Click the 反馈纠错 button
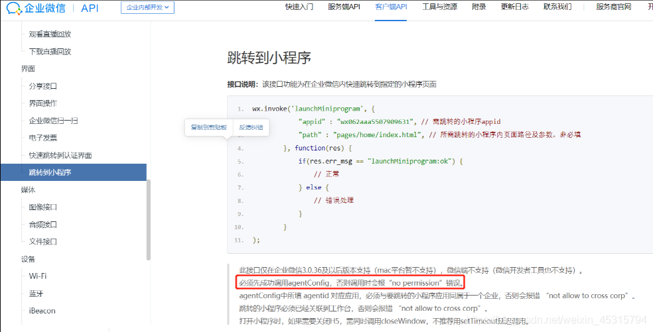 [251, 127]
